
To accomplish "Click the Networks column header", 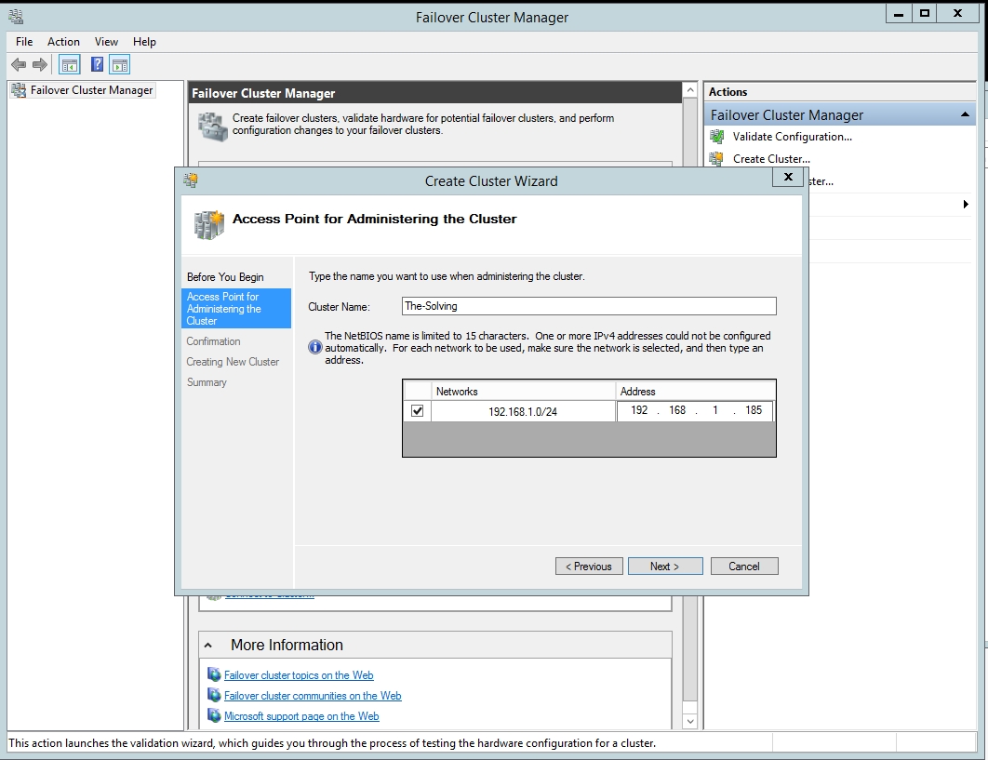I will point(523,392).
